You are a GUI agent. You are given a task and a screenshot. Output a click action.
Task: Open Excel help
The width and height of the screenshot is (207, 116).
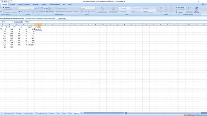coord(203,4)
